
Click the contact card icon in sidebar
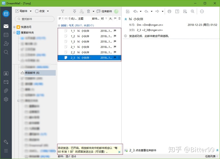6,74
